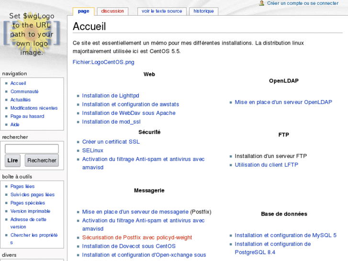The height and width of the screenshot is (261, 348).
Task: Open the historique tab
Action: pos(203,11)
